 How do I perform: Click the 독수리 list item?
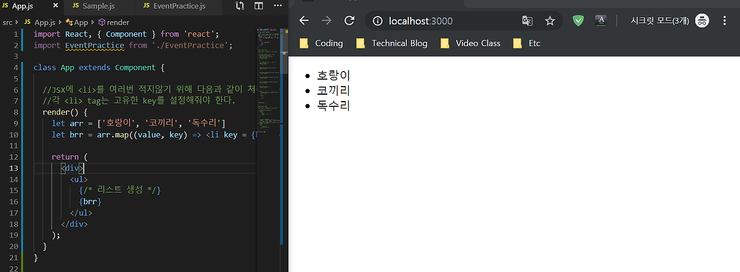(334, 106)
